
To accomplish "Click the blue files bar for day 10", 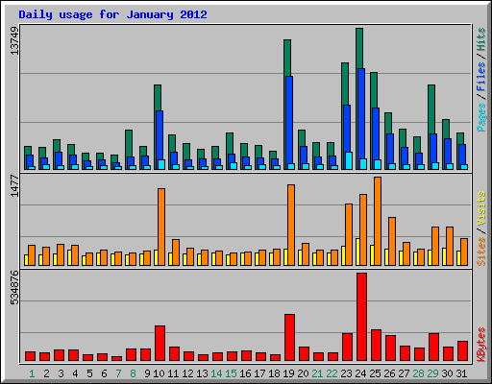I will click(160, 135).
